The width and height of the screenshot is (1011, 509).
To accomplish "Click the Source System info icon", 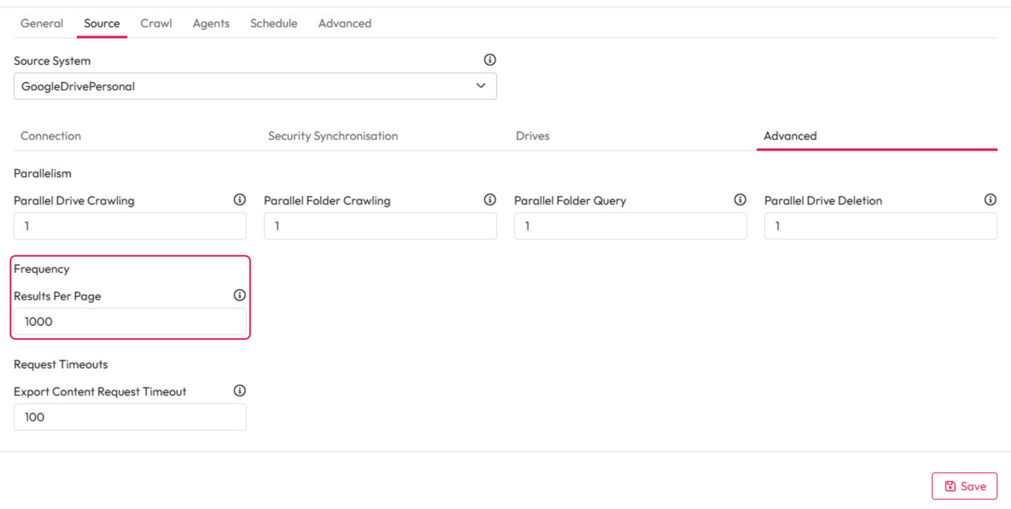I will pos(489,60).
